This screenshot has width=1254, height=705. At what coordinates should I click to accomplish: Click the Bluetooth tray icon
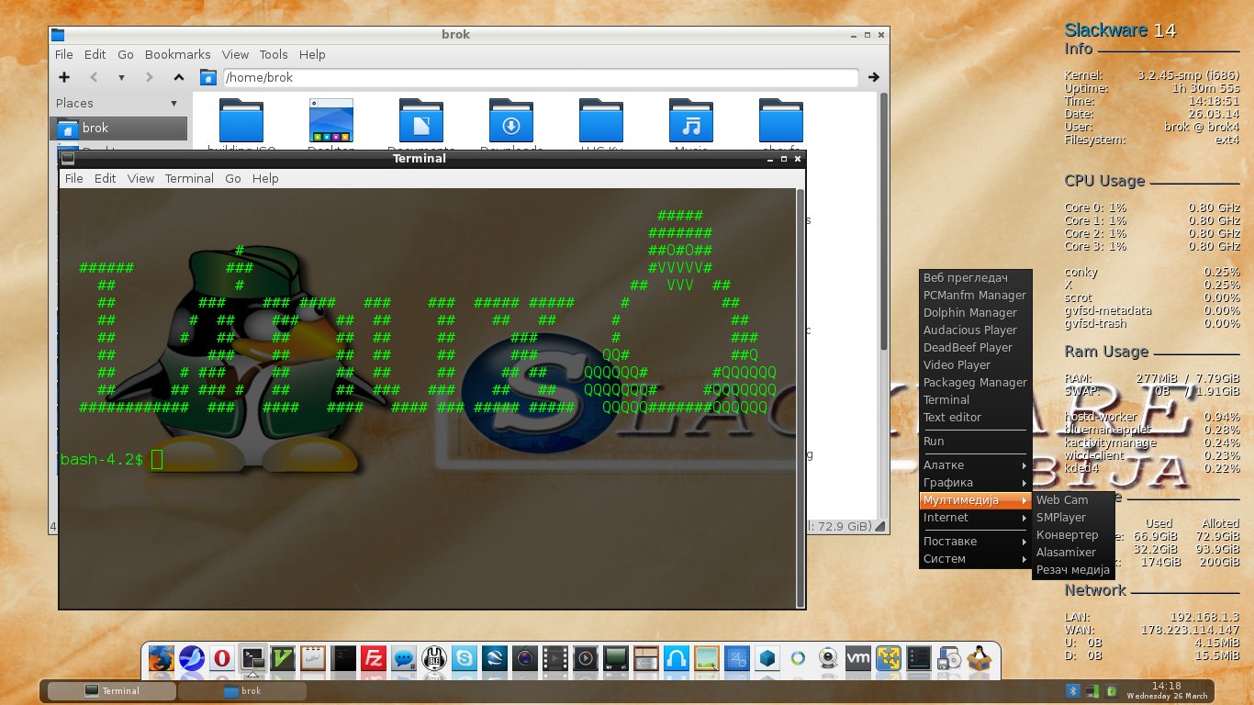click(x=1072, y=690)
